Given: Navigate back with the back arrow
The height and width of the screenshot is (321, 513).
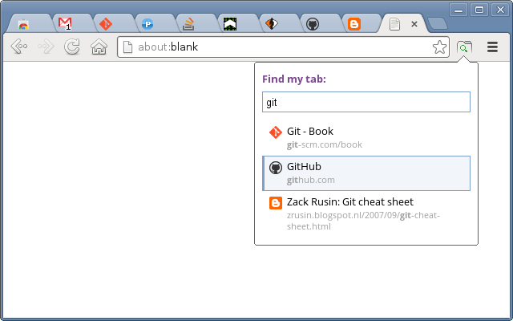Looking at the screenshot, I should click(x=19, y=47).
